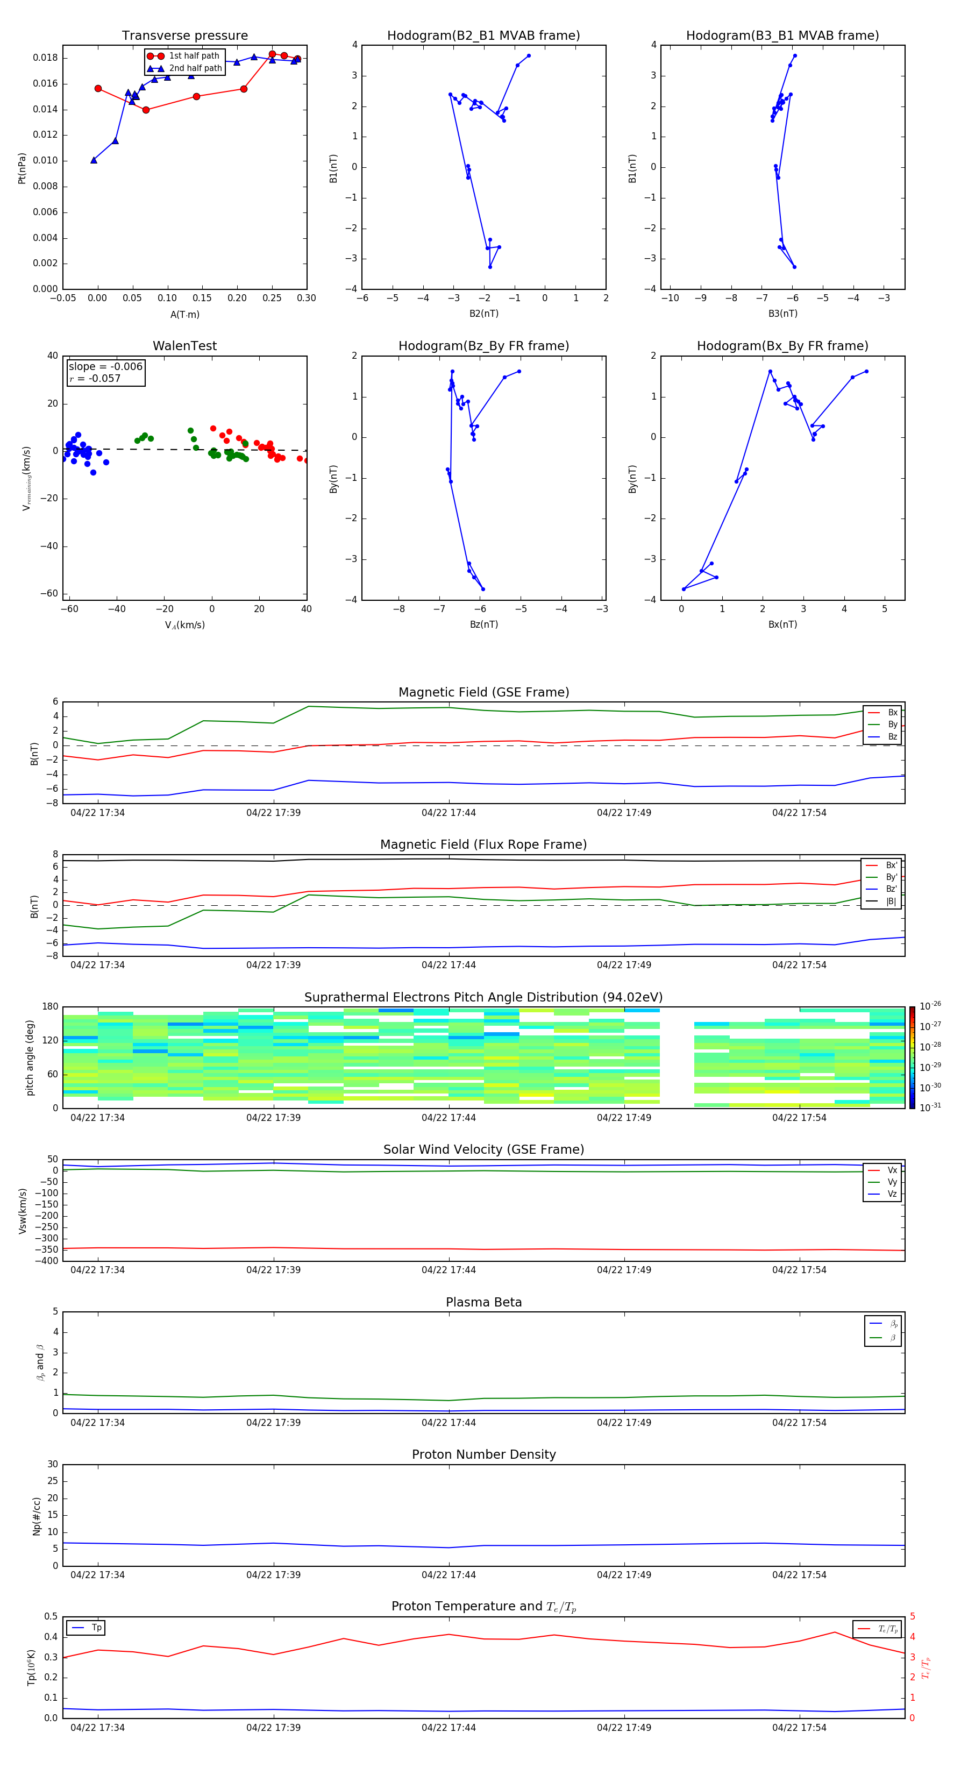Select the "r = -0.057" annotation
The image size is (968, 1775).
(x=95, y=378)
